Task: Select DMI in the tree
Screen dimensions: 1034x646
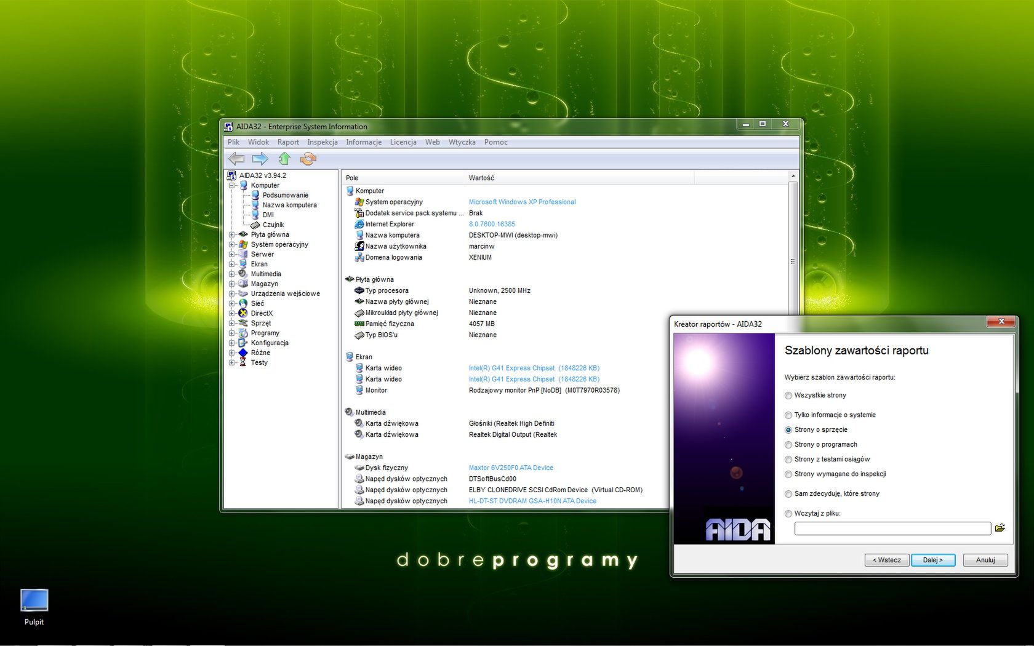Action: pyautogui.click(x=268, y=215)
